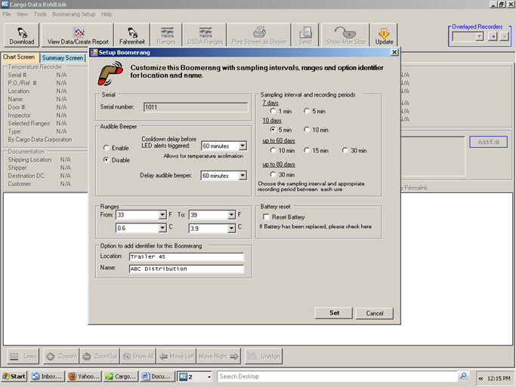Click the Search Desktop box

pos(337,376)
